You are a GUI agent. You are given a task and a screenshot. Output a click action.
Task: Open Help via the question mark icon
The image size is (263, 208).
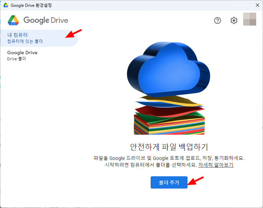click(x=218, y=20)
